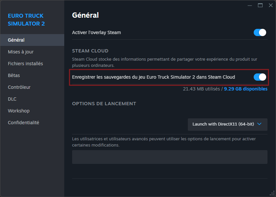276x197 pixels.
Task: Click the Général page heading
Action: [x=85, y=15]
